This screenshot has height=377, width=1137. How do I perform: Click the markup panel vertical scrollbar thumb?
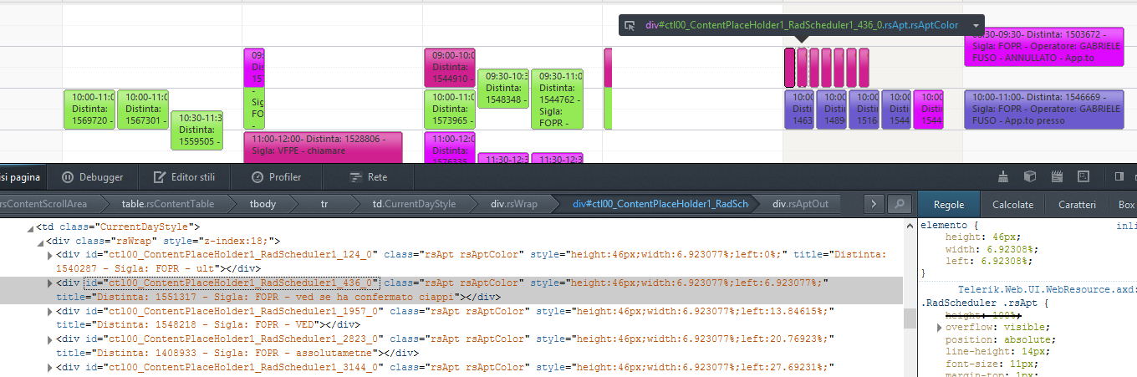pos(909,318)
